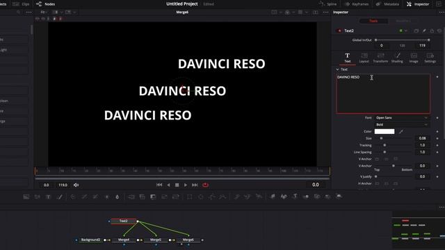The width and height of the screenshot is (445, 250).
Task: Toggle keyframe animation for Tracking
Action: (437, 145)
